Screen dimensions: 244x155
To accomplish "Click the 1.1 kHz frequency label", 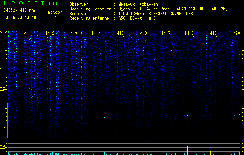I will (x=3, y=50).
